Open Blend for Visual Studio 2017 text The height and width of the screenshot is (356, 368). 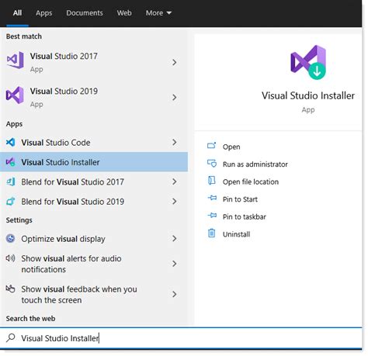72,182
